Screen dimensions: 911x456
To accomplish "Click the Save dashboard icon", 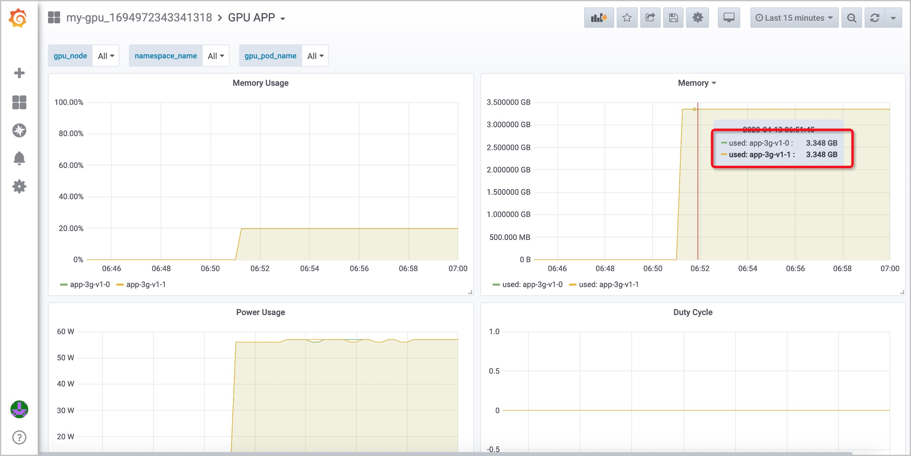I will tap(673, 18).
